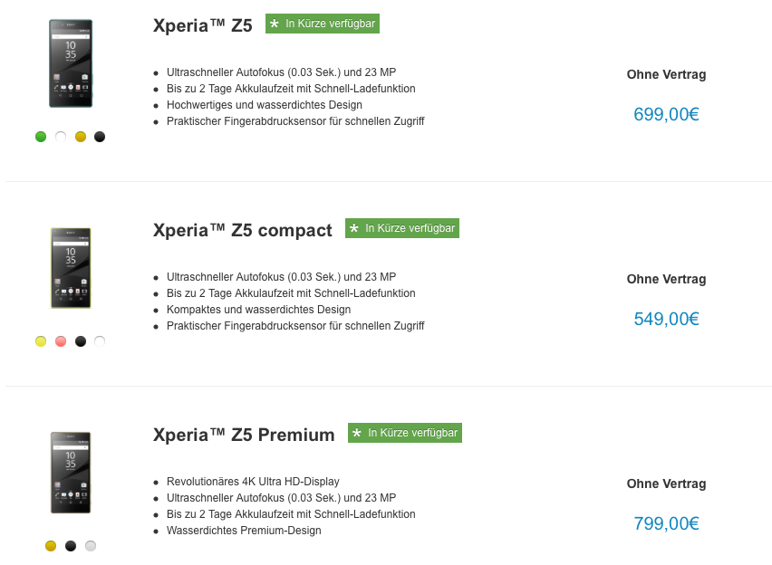Choose the white color swatch for Xperia Z5

(x=61, y=137)
